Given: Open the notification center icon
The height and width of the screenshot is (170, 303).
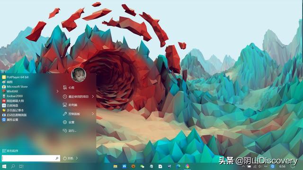Looking at the screenshot, I should [293, 166].
